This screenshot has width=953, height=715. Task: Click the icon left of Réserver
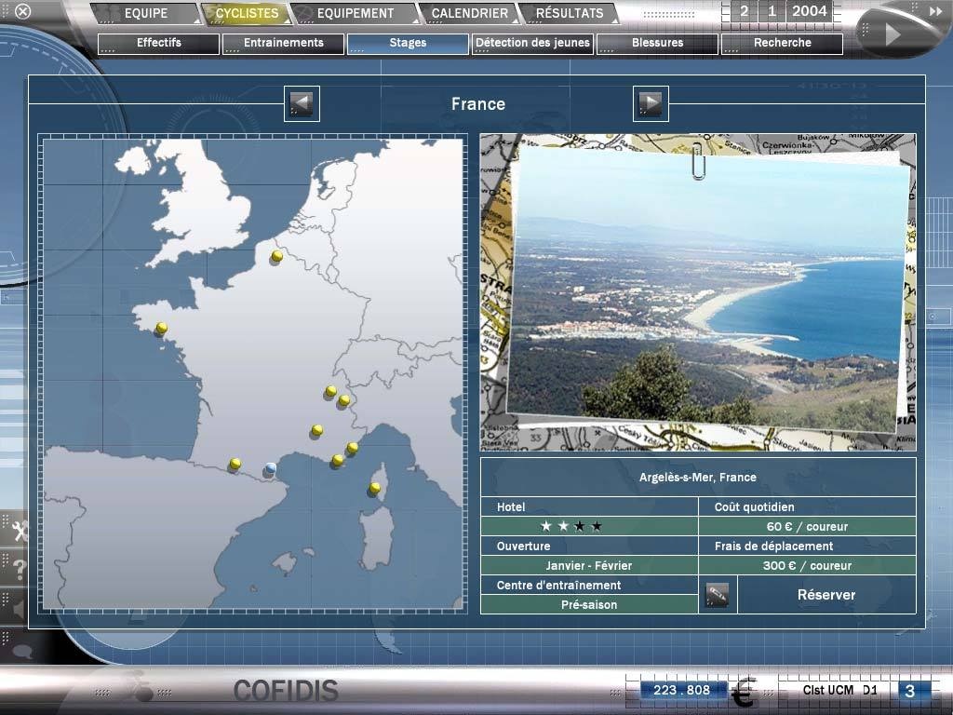coord(718,594)
